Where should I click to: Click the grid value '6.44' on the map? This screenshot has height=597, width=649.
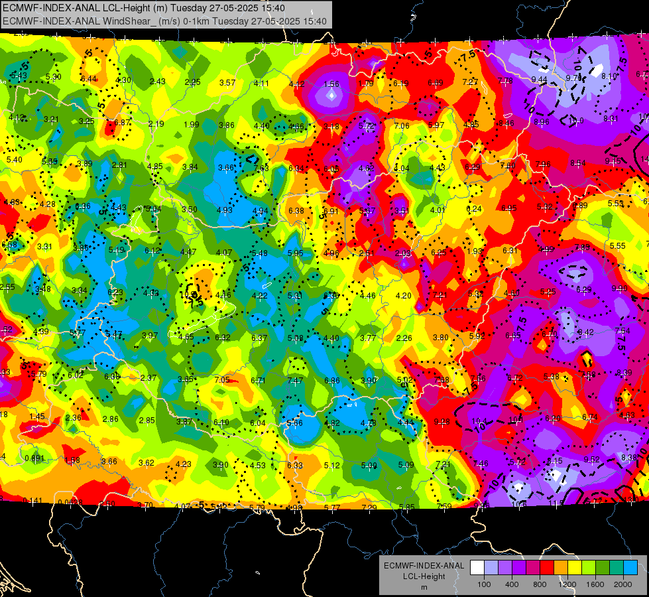pyautogui.click(x=89, y=79)
